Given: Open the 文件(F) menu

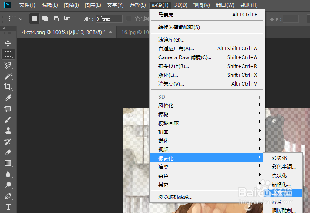Looking at the screenshot, I should [27, 5].
